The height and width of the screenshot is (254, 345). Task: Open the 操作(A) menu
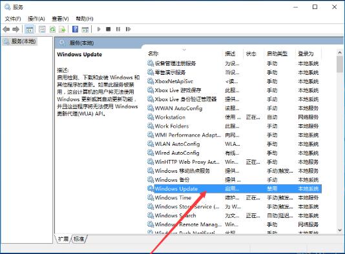[x=36, y=19]
